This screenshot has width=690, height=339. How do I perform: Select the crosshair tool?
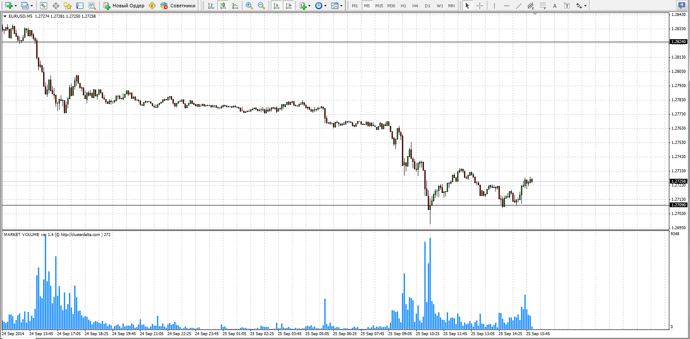click(480, 6)
